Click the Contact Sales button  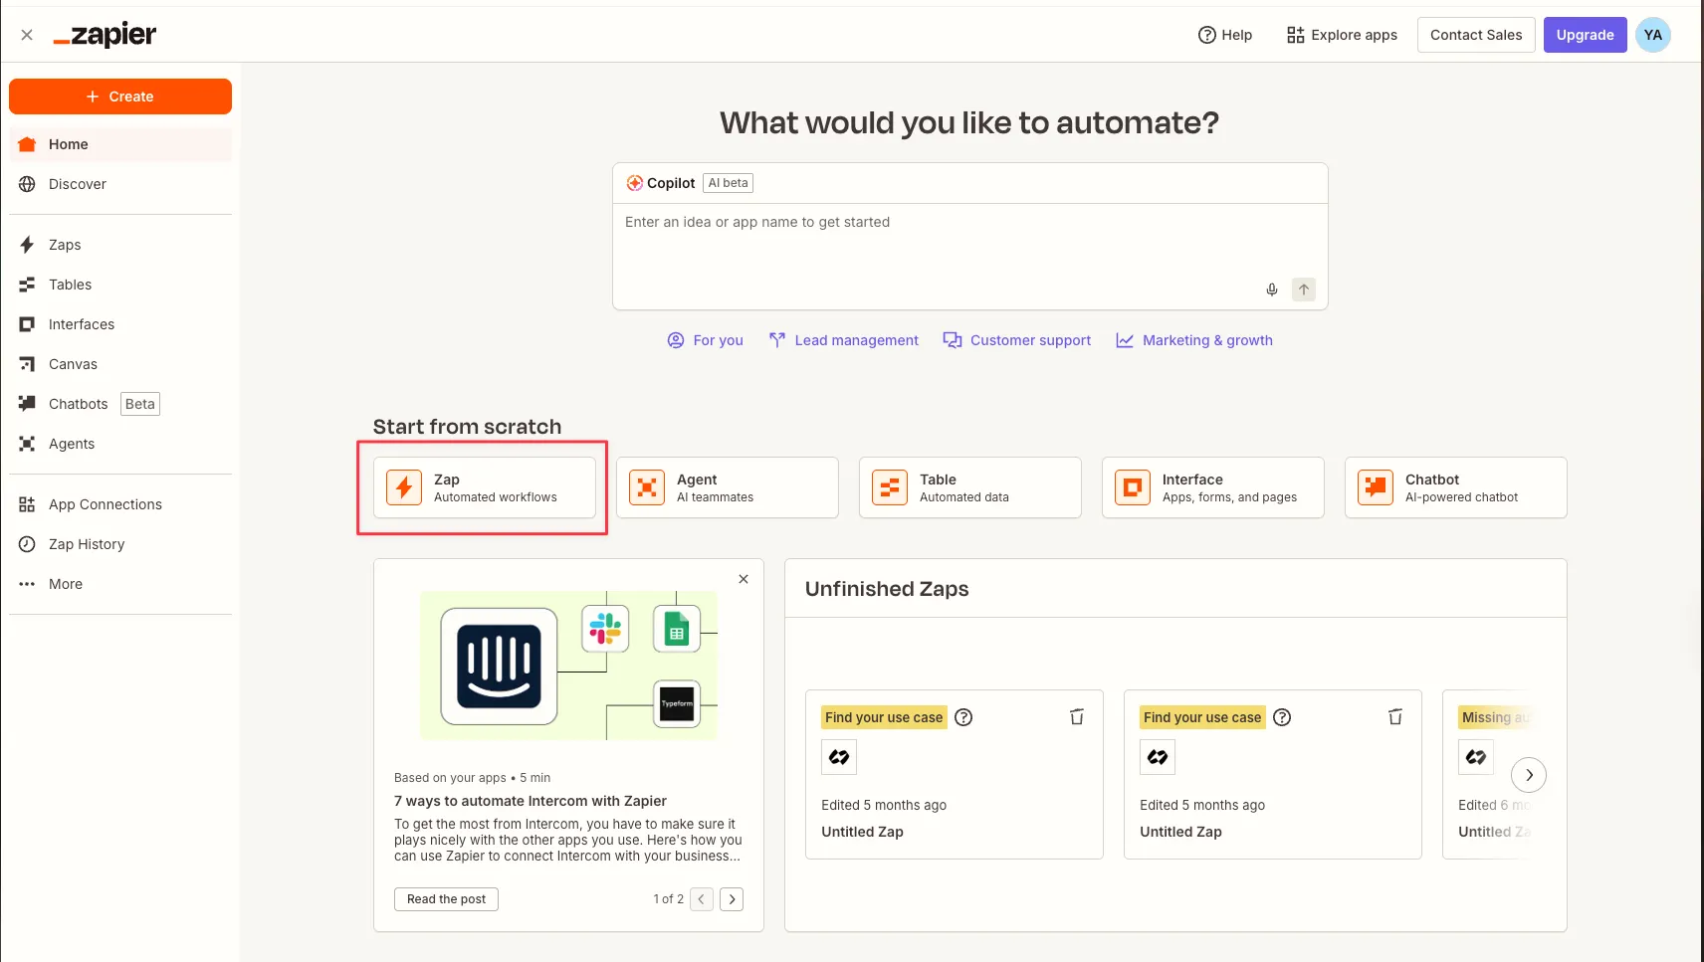1476,35
